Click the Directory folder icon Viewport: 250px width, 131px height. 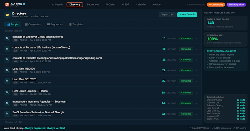pos(7,15)
